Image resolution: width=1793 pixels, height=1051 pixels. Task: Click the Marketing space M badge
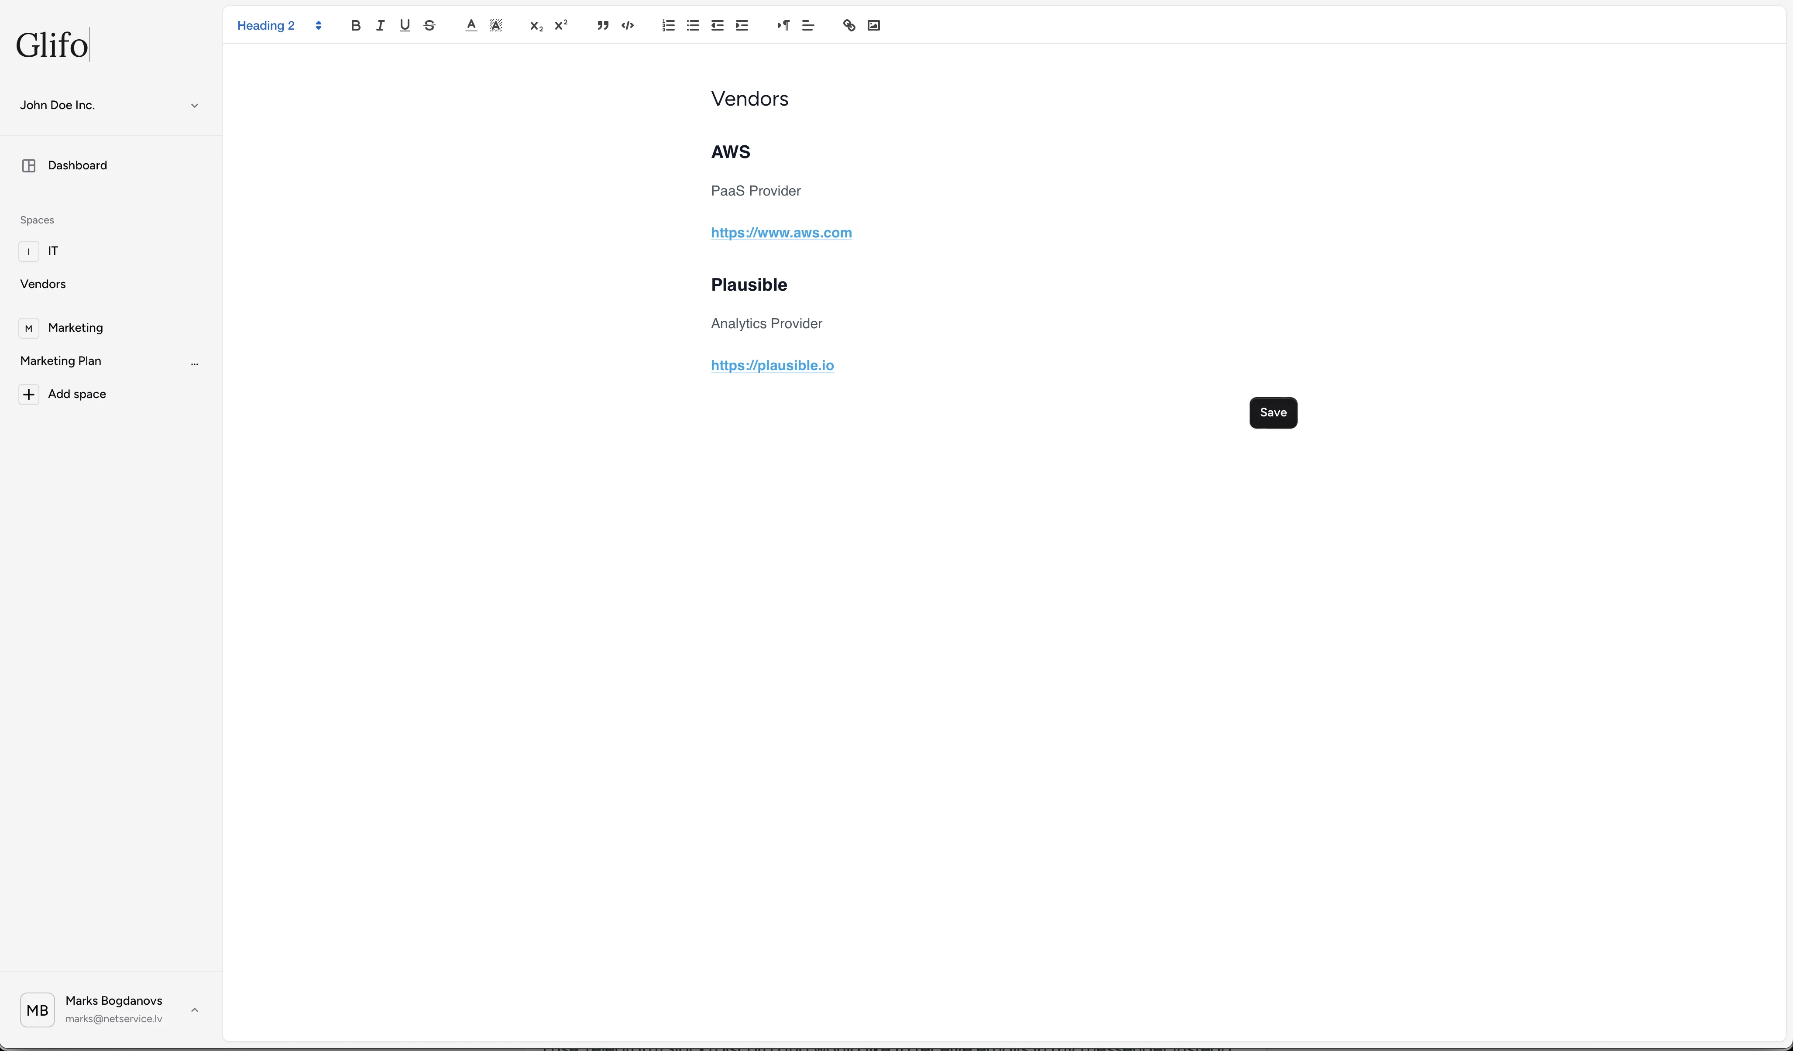(28, 328)
